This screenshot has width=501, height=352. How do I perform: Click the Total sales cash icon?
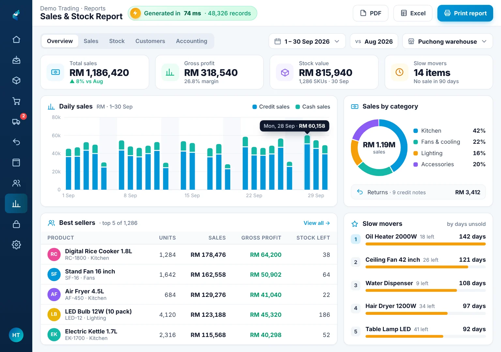[55, 72]
